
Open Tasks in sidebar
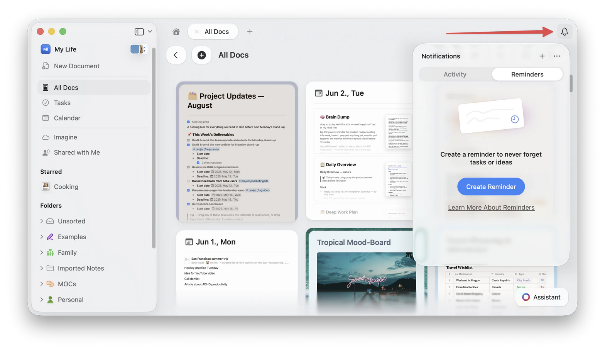(x=94, y=103)
